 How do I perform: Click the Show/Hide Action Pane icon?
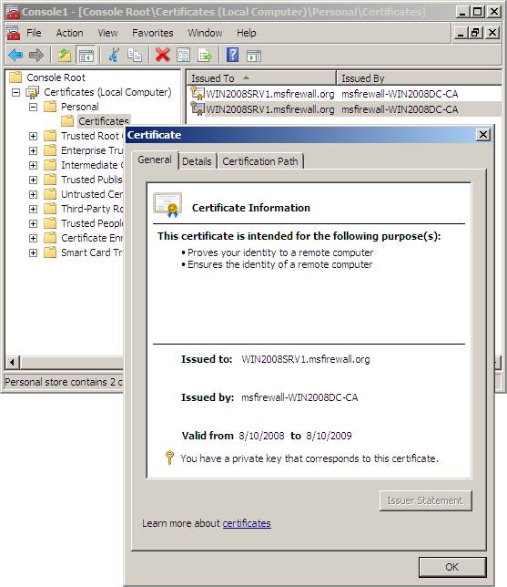[x=254, y=56]
